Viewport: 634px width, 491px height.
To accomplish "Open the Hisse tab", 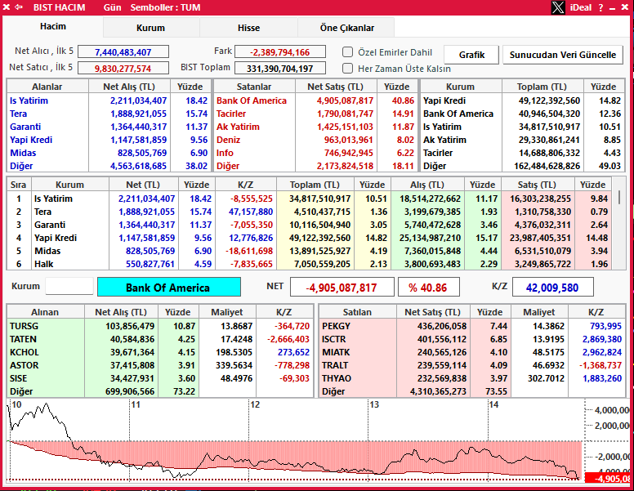I will pyautogui.click(x=248, y=28).
